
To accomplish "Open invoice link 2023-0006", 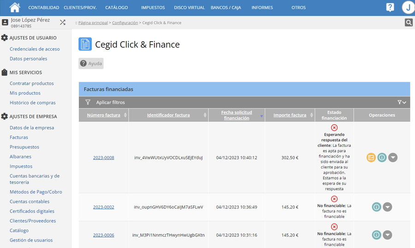I will [103, 235].
